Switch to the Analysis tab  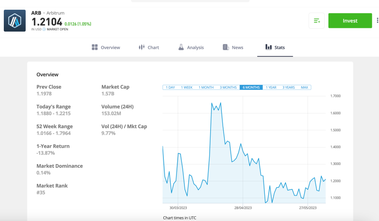(x=191, y=47)
